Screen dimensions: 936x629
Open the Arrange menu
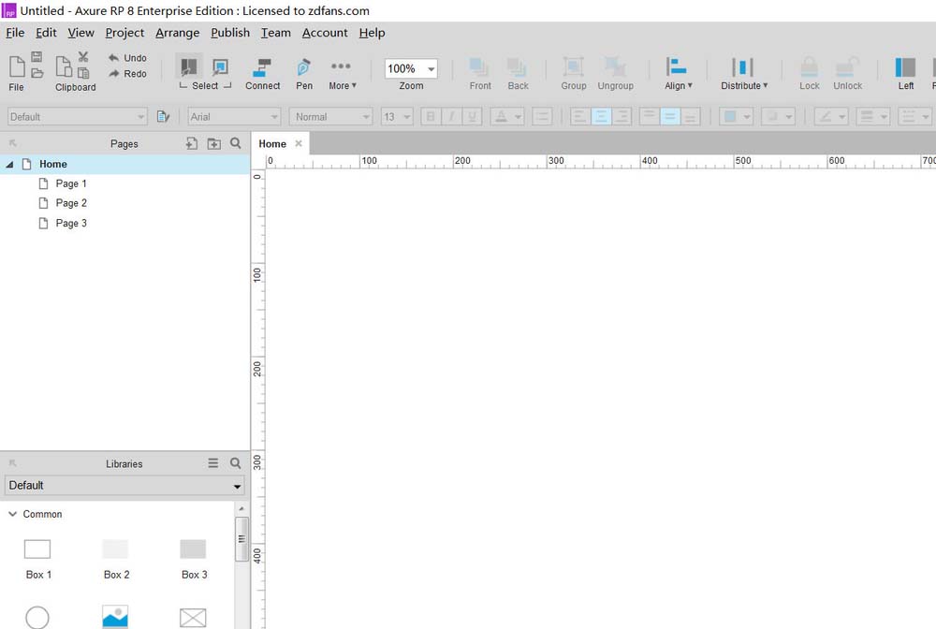[x=177, y=33]
